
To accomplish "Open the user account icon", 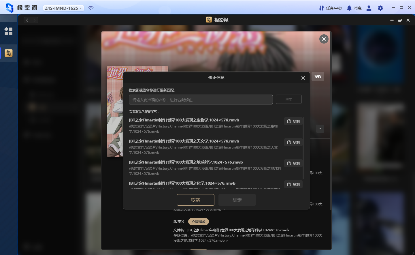I will (369, 8).
